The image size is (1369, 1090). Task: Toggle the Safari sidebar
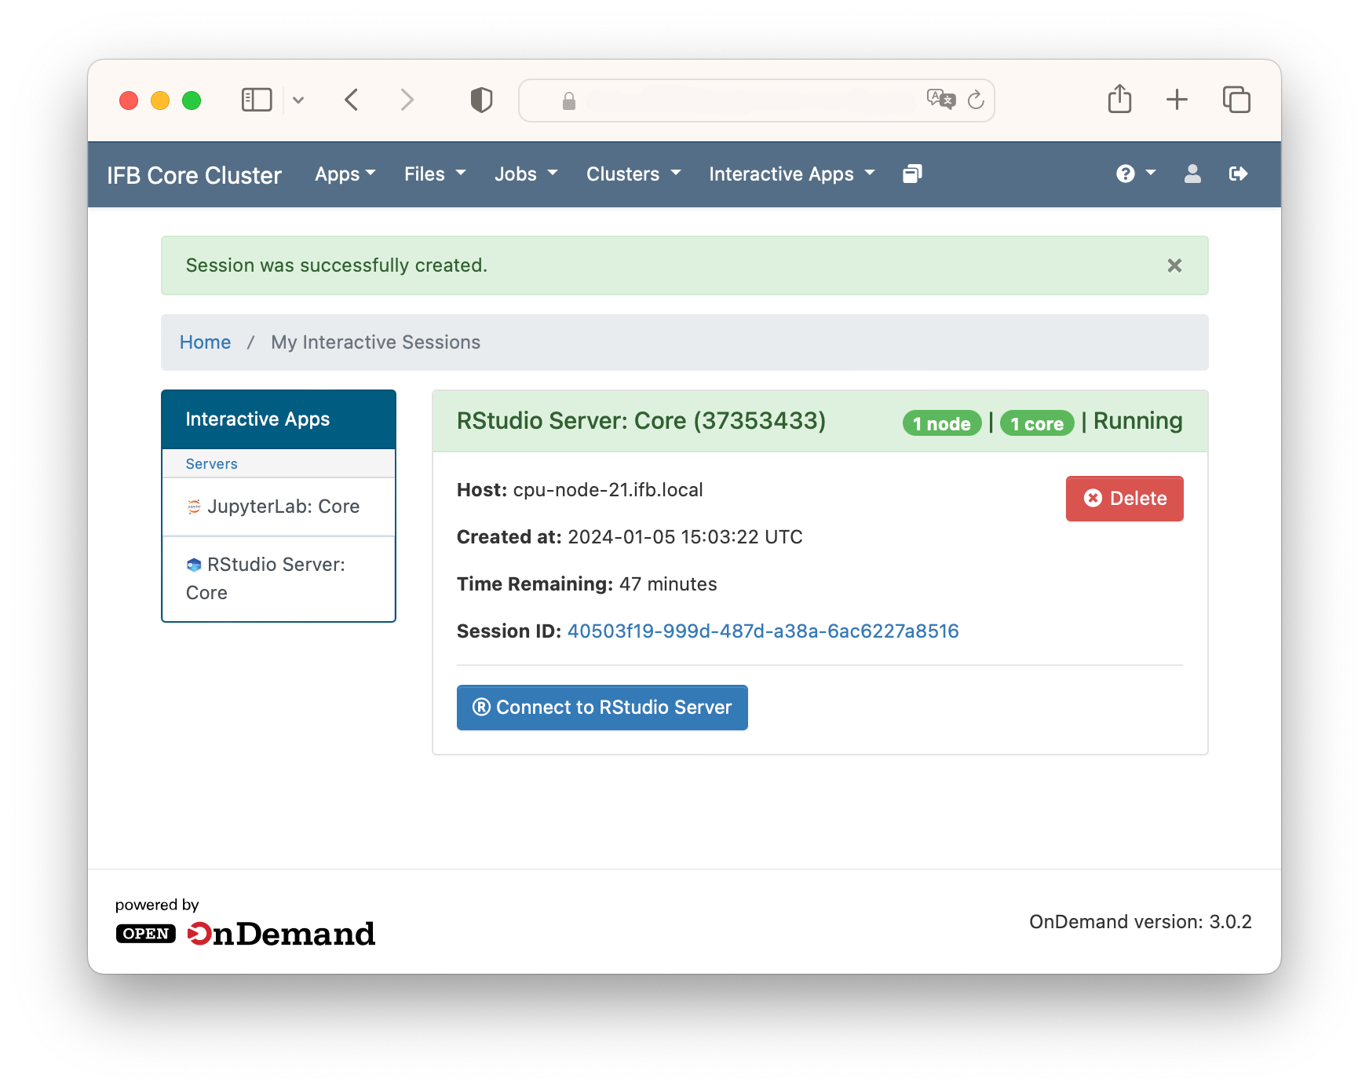point(257,100)
